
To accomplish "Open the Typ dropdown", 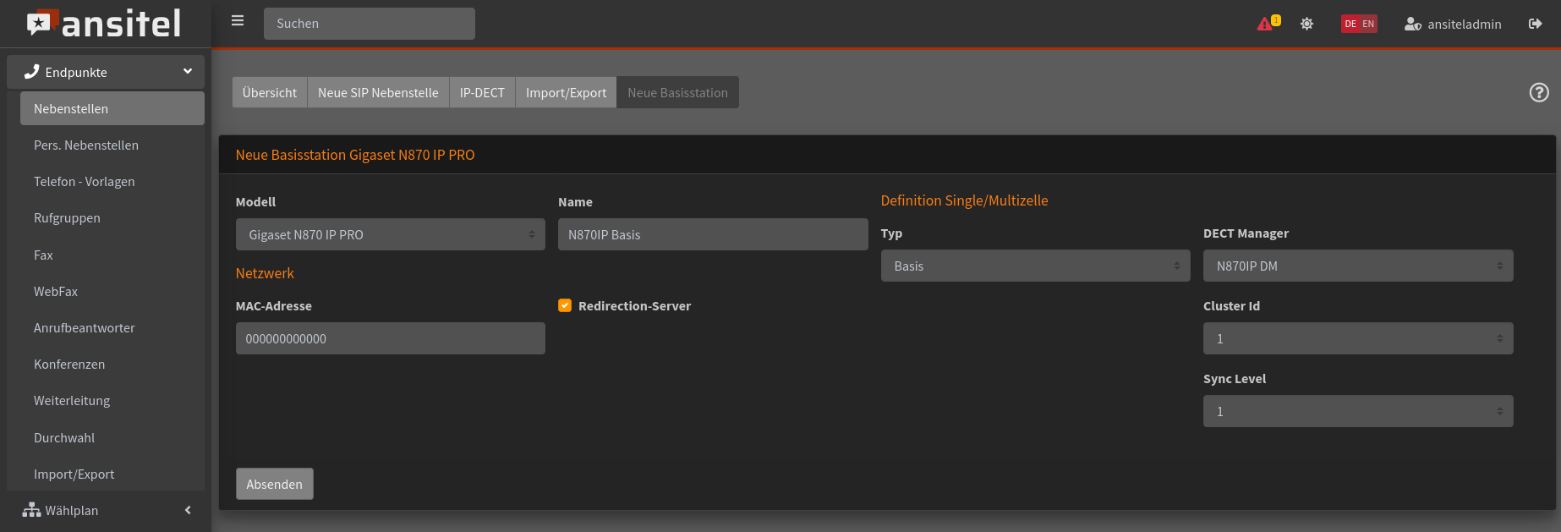I will coord(1035,266).
